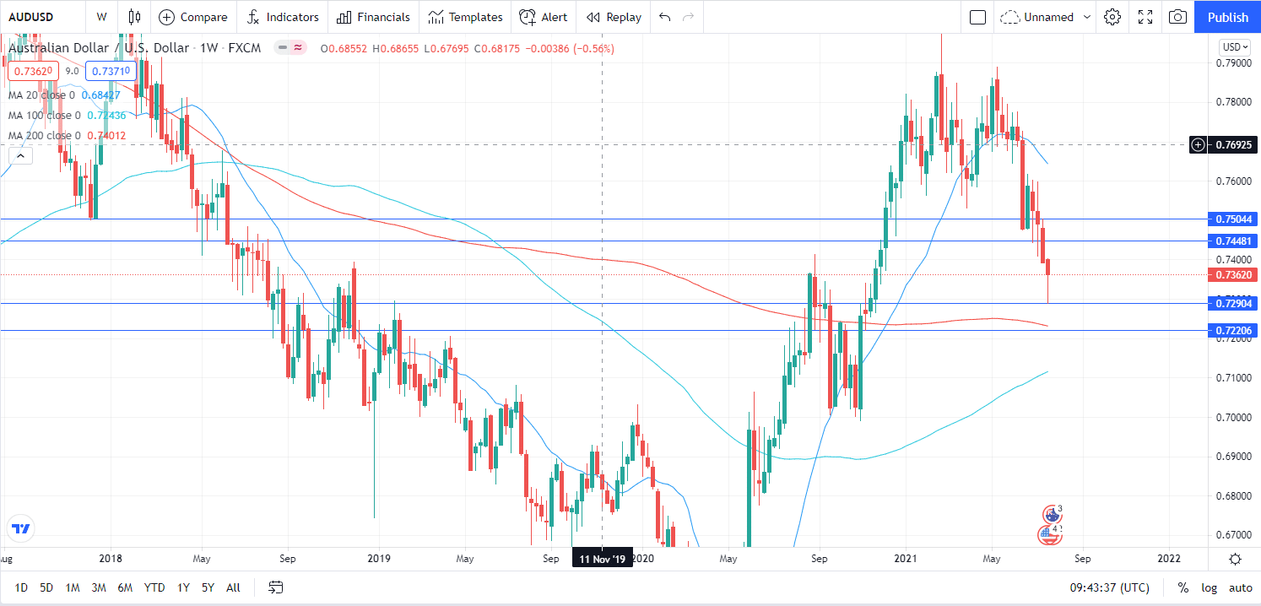Click the sell price 0.7362 button

(x=34, y=72)
